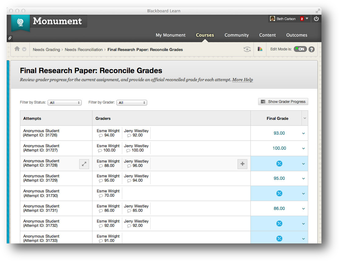Open the Community tab
The image size is (339, 261).
point(236,35)
